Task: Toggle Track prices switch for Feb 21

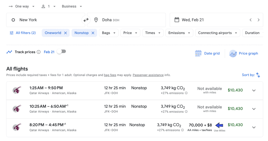Action: click(61, 52)
